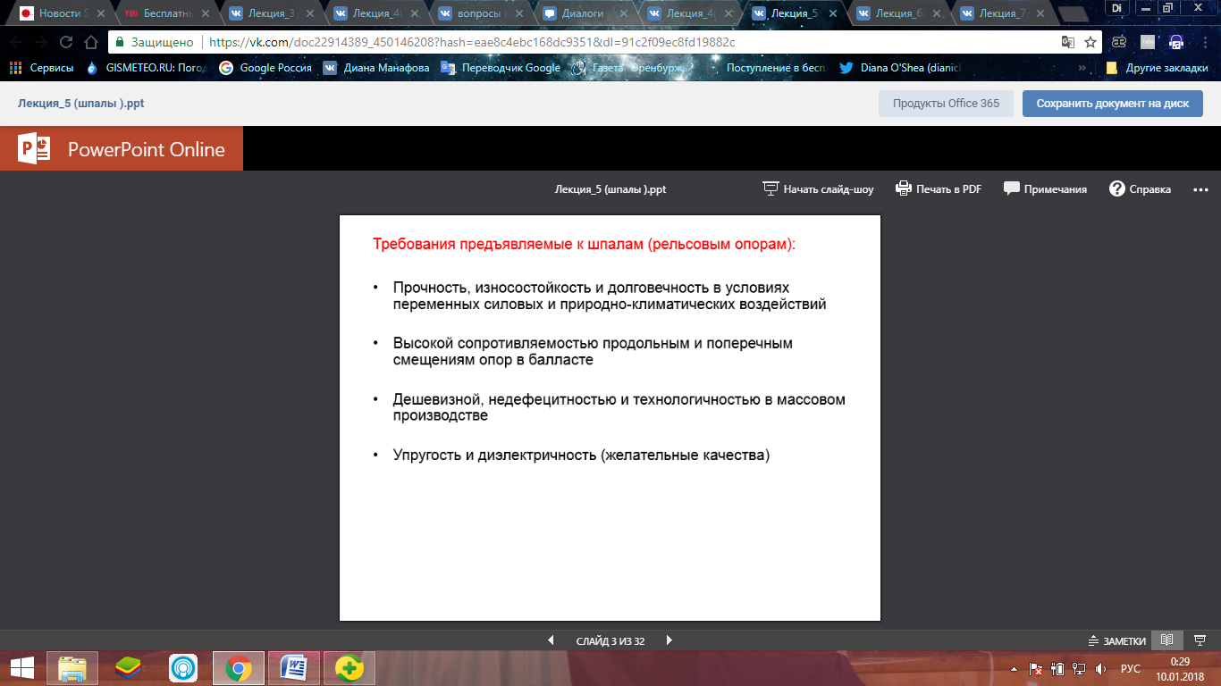
Task: Click the Chrome profile Di button
Action: click(x=1116, y=8)
